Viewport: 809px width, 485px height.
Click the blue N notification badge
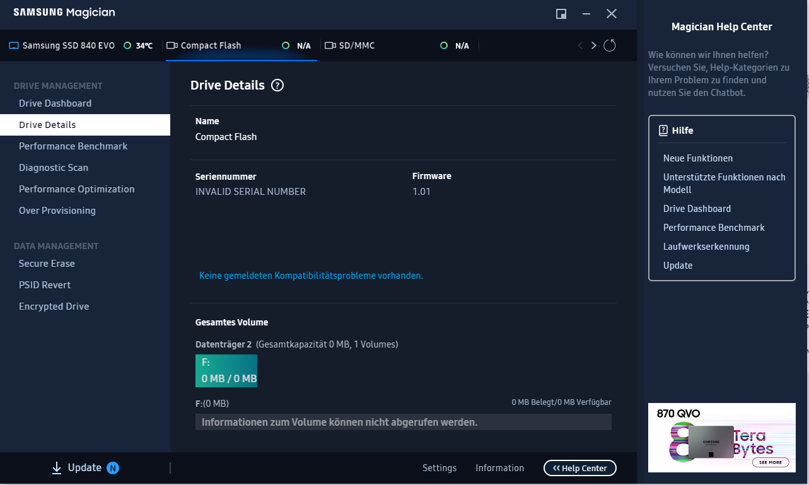113,468
